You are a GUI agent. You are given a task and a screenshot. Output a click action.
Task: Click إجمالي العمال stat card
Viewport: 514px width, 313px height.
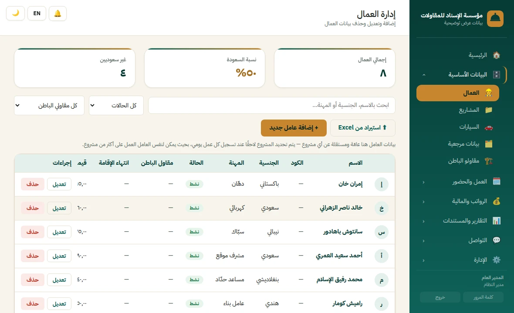tap(335, 68)
